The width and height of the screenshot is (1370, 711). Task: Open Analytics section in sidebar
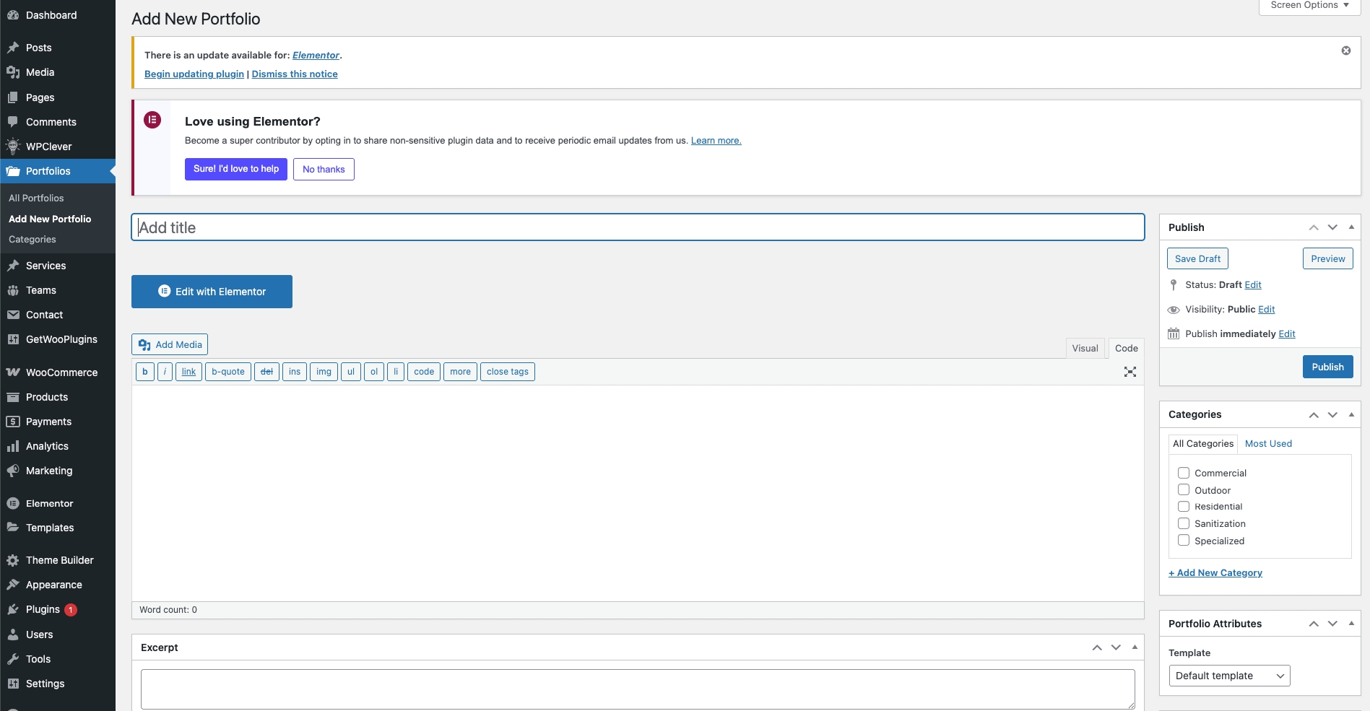[x=47, y=446]
